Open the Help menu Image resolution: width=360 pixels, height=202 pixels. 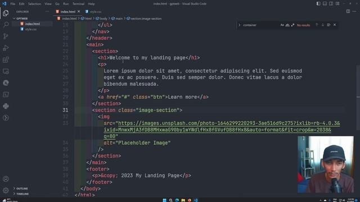point(91,4)
